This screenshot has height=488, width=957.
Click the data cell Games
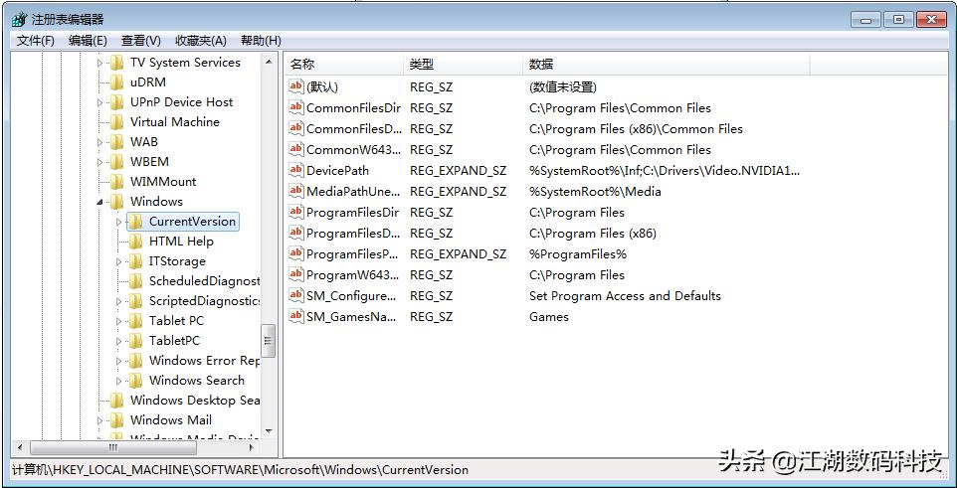pos(549,317)
